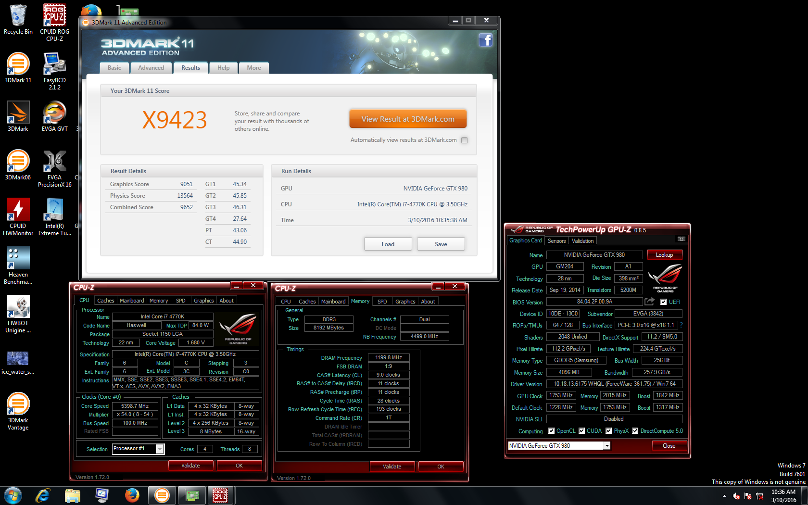Toggle UEFI checkbox in GPU-Z
This screenshot has height=505, width=808.
(664, 302)
